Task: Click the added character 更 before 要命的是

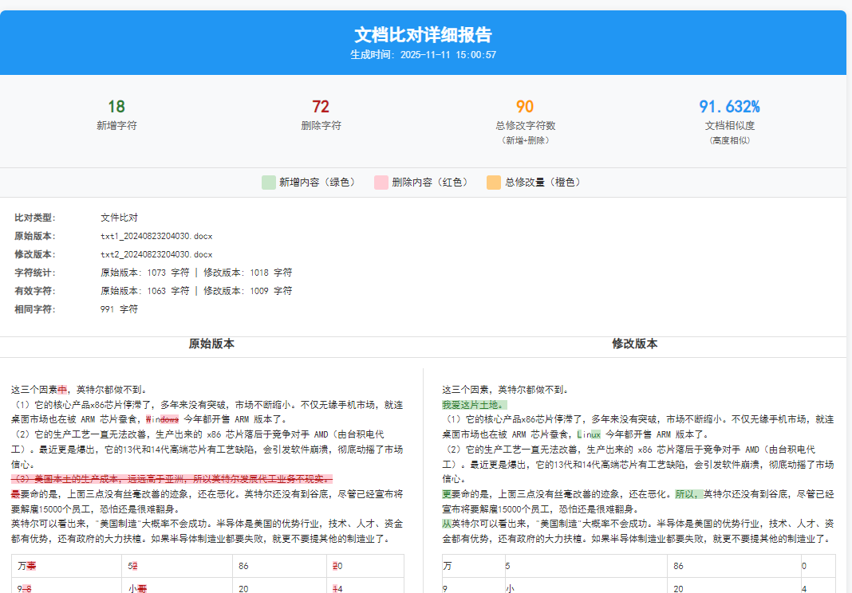Action: click(447, 494)
